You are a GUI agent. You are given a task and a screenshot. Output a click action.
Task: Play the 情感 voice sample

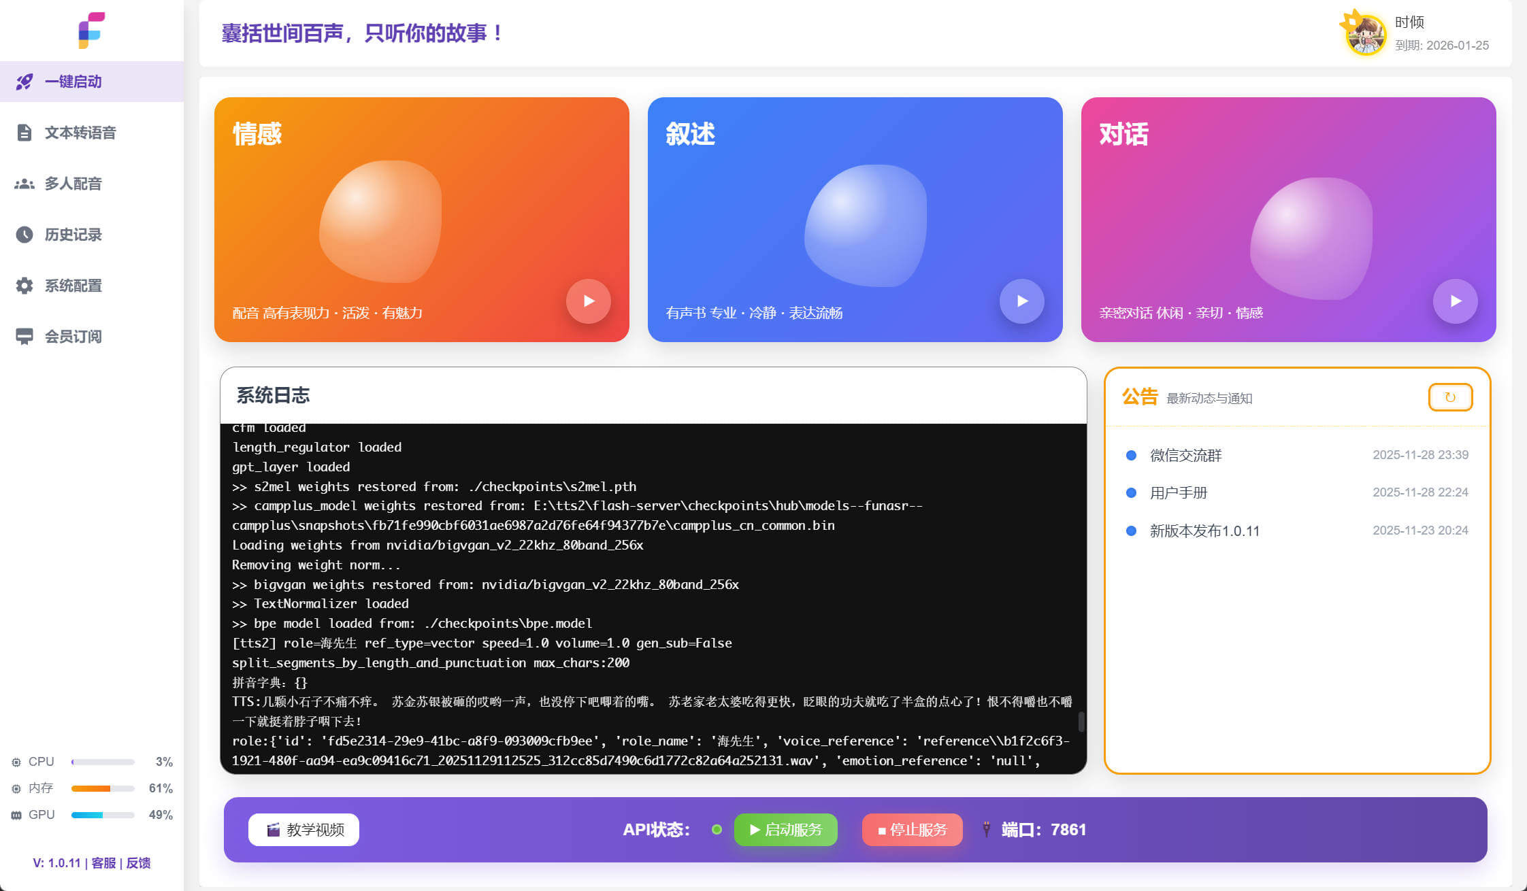pyautogui.click(x=589, y=301)
